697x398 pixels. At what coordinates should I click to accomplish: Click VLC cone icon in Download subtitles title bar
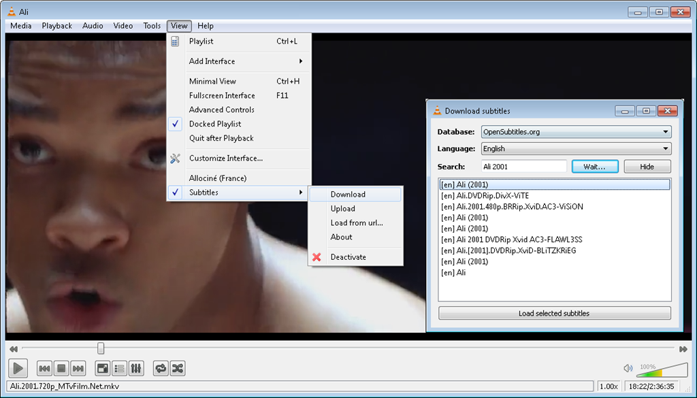(437, 111)
